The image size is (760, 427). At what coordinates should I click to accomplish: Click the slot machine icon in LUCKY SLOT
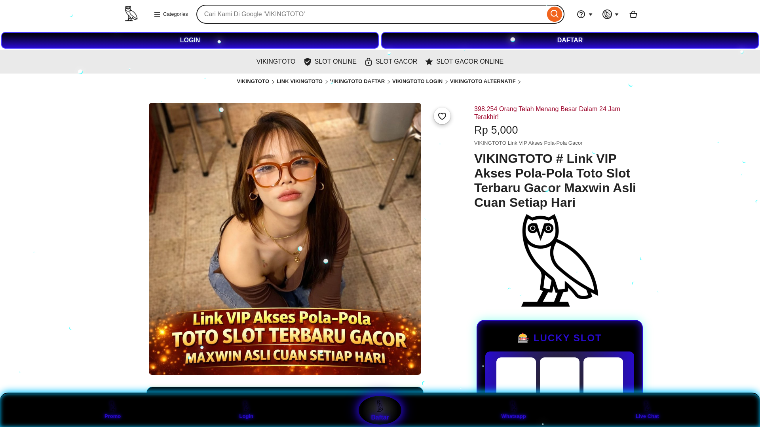(x=523, y=338)
